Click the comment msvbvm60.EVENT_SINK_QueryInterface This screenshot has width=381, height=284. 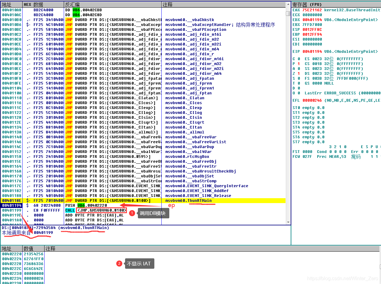pos(207,186)
